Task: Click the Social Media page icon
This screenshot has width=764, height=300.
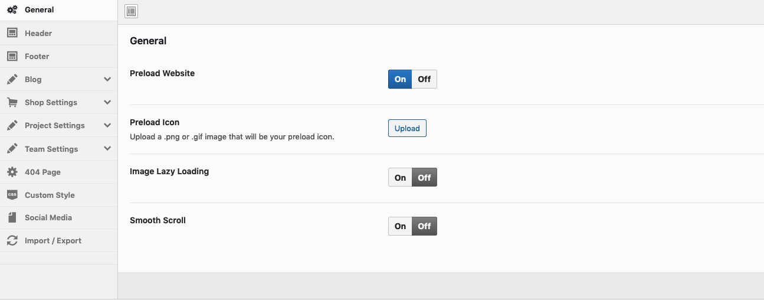Action: [12, 217]
